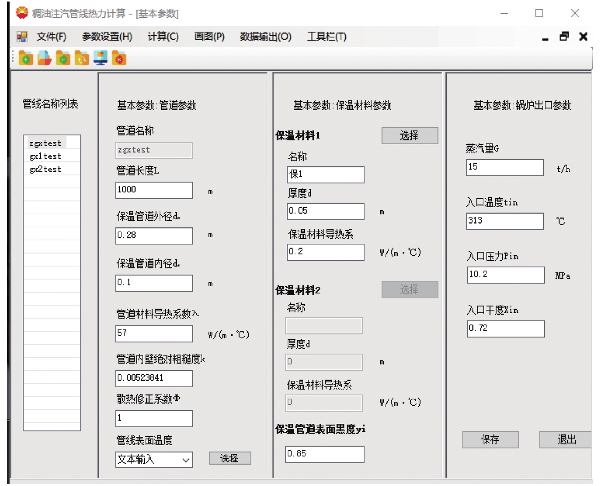Click the inner child window close X
The width and height of the screenshot is (600, 486).
coord(583,36)
